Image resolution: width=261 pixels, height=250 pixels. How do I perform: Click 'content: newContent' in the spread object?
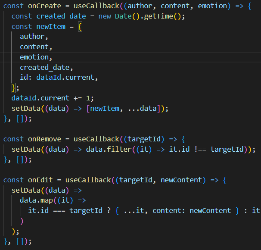pyautogui.click(x=192, y=211)
